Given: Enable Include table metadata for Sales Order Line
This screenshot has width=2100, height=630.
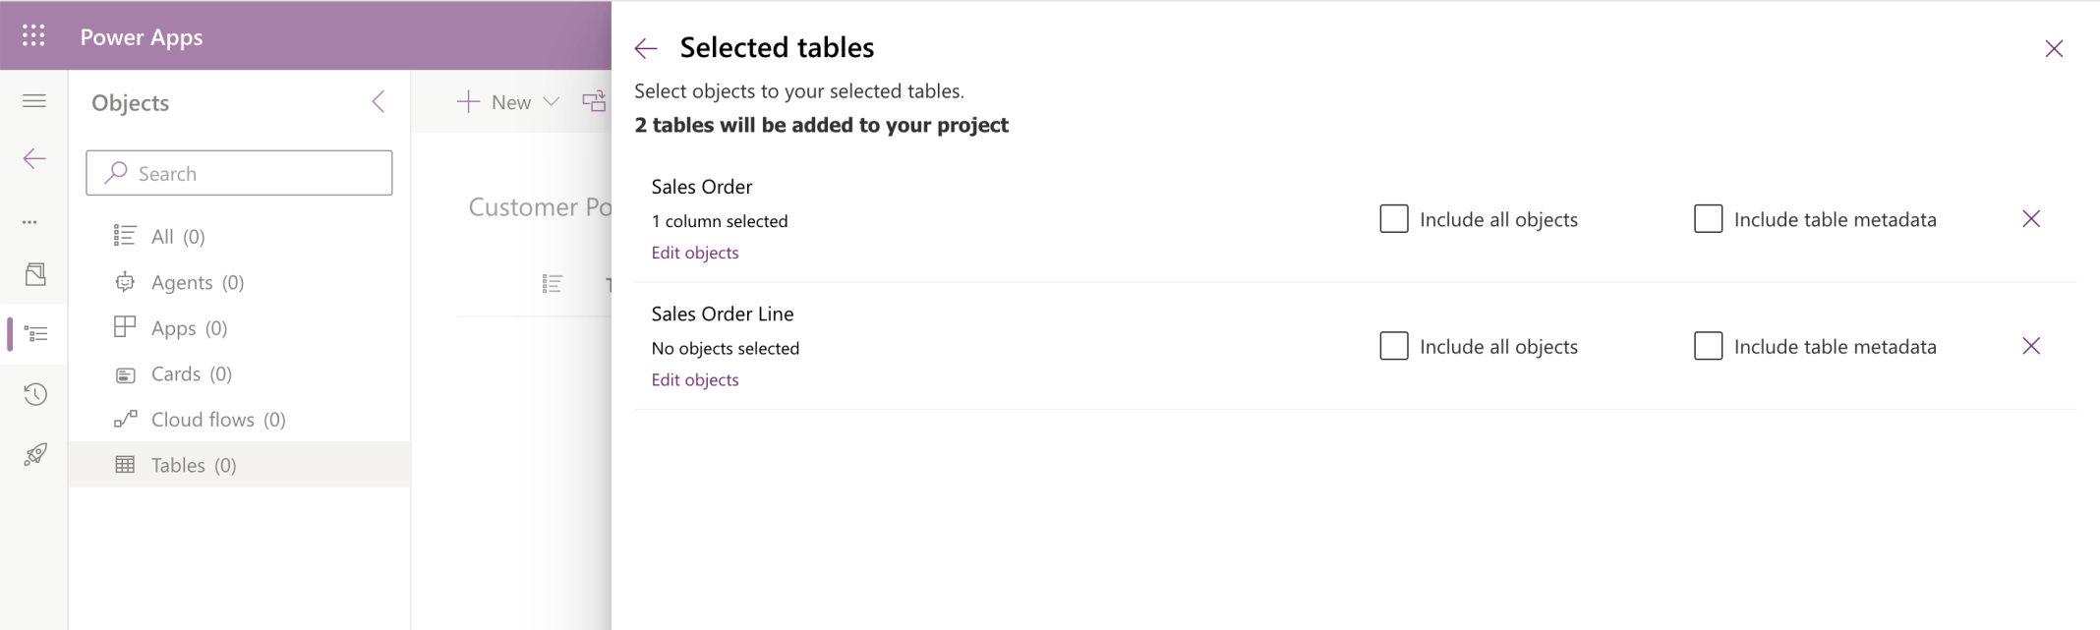Looking at the screenshot, I should coord(1708,346).
